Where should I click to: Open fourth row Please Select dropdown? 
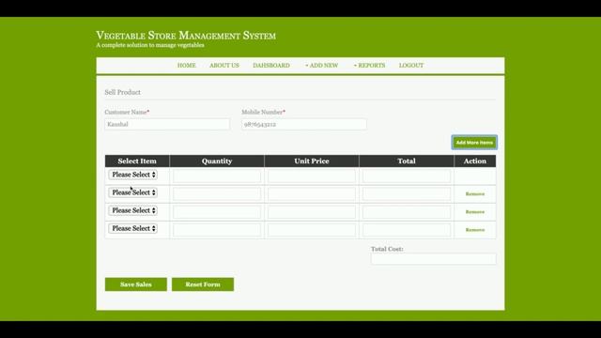point(133,229)
